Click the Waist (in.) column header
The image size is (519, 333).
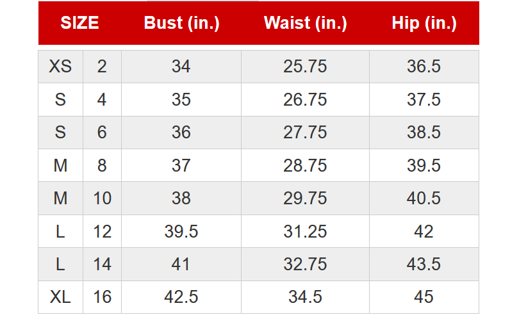pos(305,23)
